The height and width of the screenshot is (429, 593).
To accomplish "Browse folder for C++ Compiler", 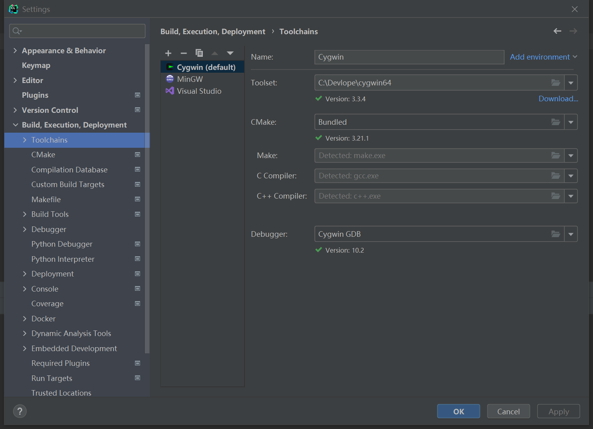I will (556, 196).
